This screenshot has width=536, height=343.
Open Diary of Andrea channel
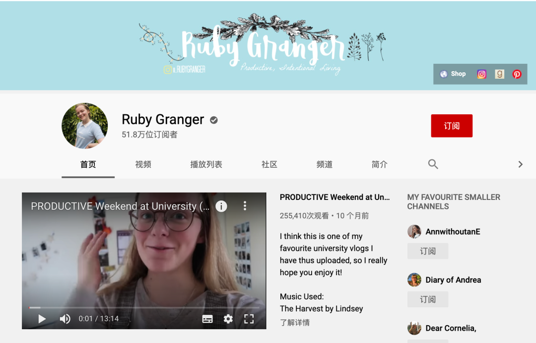[x=453, y=280]
